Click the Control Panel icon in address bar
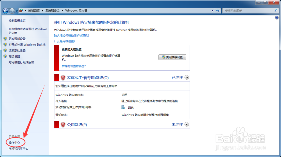The height and width of the screenshot is (157, 281). [x=21, y=11]
